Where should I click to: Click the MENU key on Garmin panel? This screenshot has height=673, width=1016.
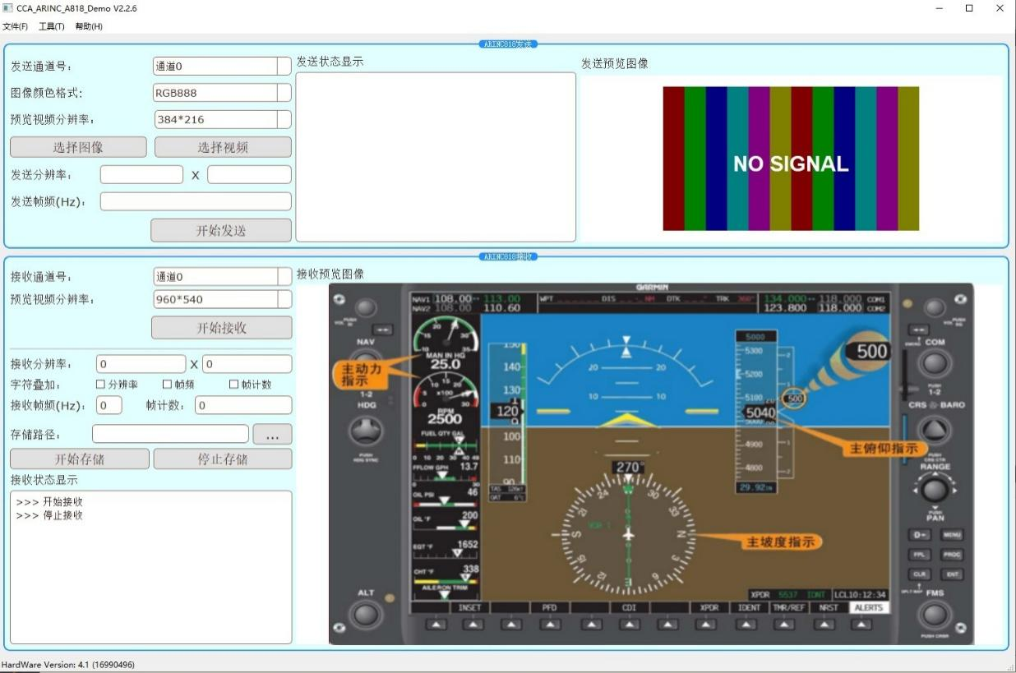[x=951, y=535]
